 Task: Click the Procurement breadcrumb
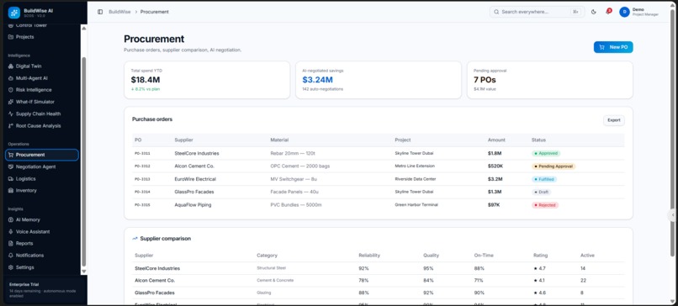click(155, 12)
